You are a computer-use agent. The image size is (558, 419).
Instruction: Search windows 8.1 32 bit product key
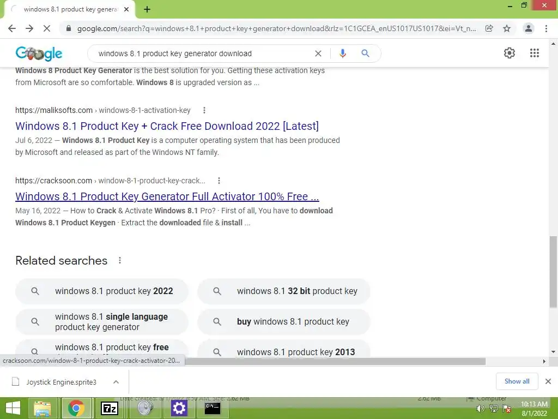(283, 291)
